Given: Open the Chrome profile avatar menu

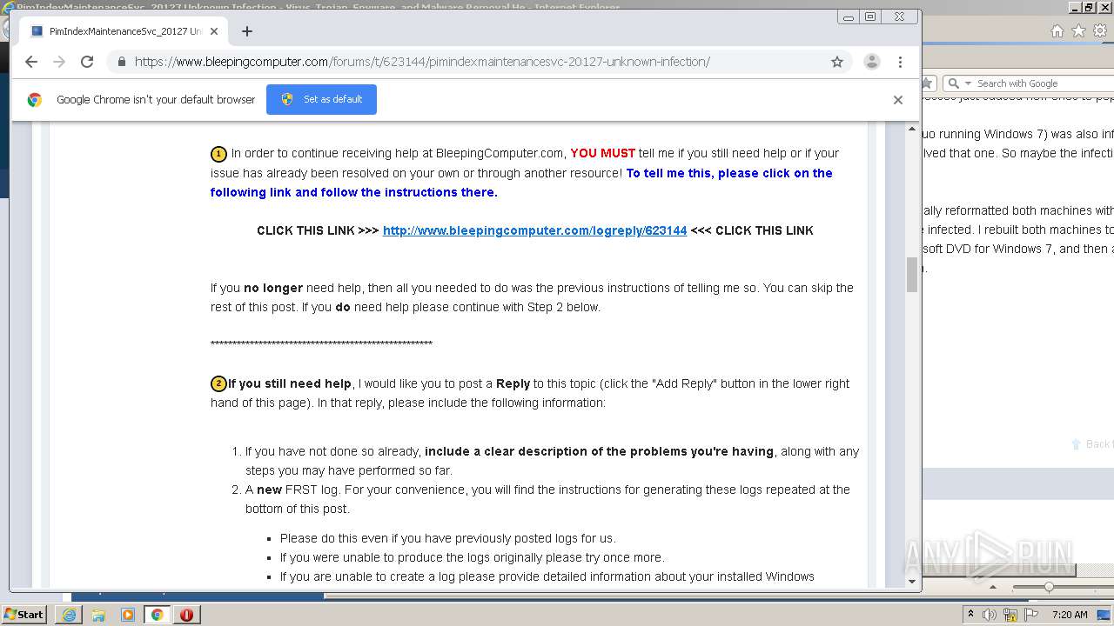Looking at the screenshot, I should (871, 62).
